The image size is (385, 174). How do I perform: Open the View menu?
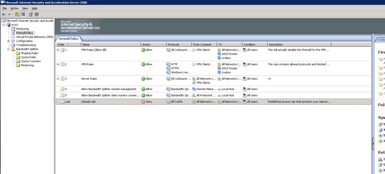pyautogui.click(x=25, y=8)
